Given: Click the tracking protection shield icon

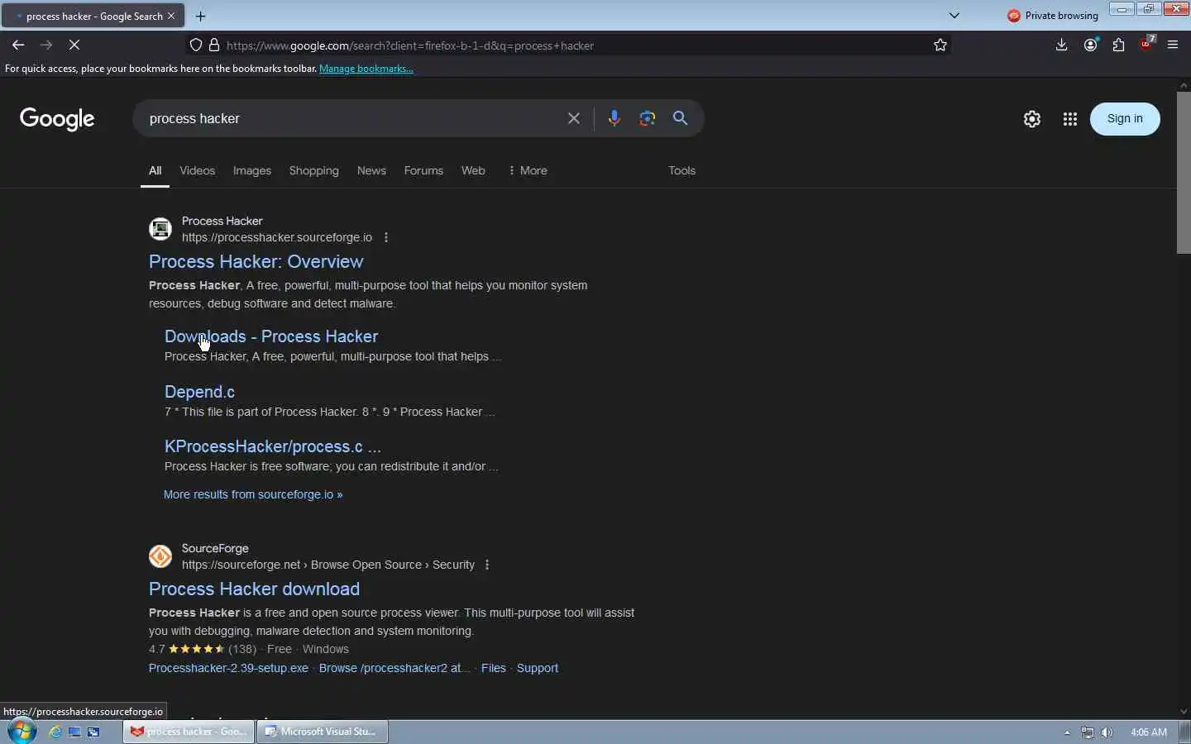Looking at the screenshot, I should [x=196, y=45].
